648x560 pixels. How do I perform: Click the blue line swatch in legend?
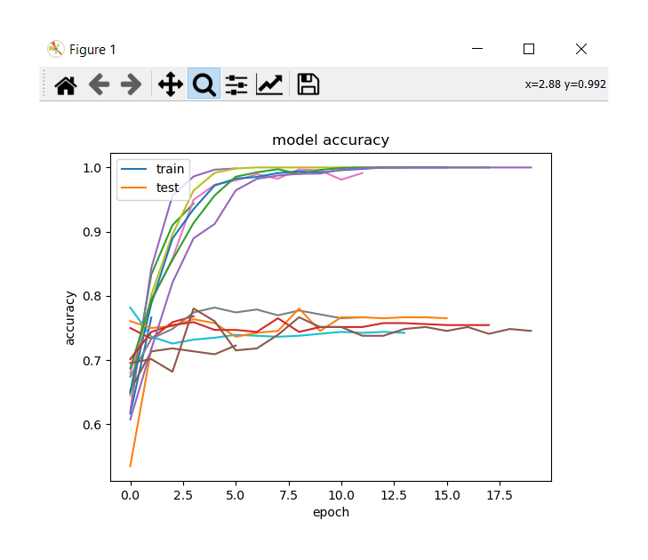point(135,169)
